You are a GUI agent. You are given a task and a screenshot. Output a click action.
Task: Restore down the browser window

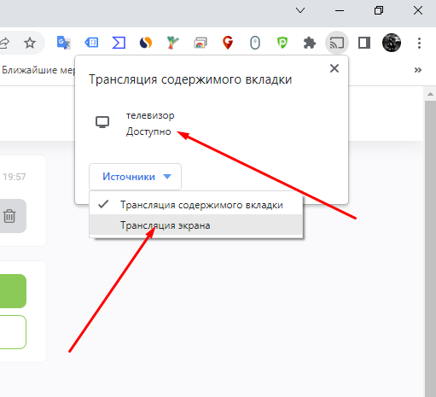tap(379, 10)
